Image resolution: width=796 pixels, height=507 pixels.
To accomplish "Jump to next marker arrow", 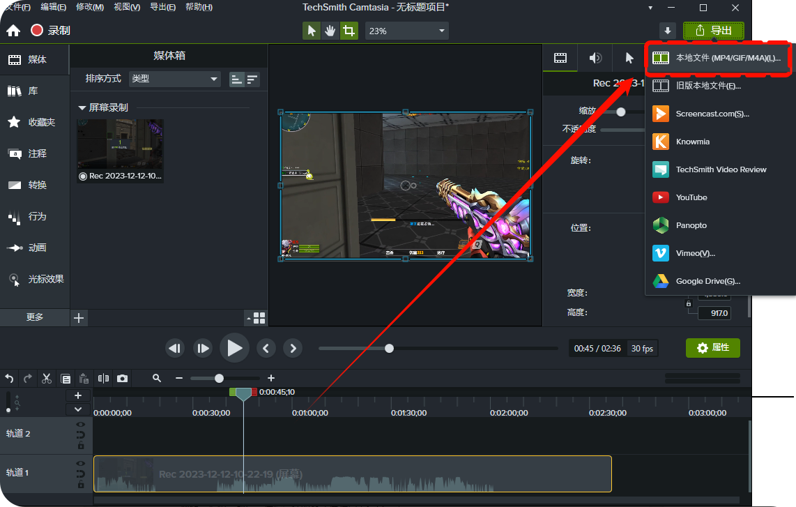I will tap(293, 348).
